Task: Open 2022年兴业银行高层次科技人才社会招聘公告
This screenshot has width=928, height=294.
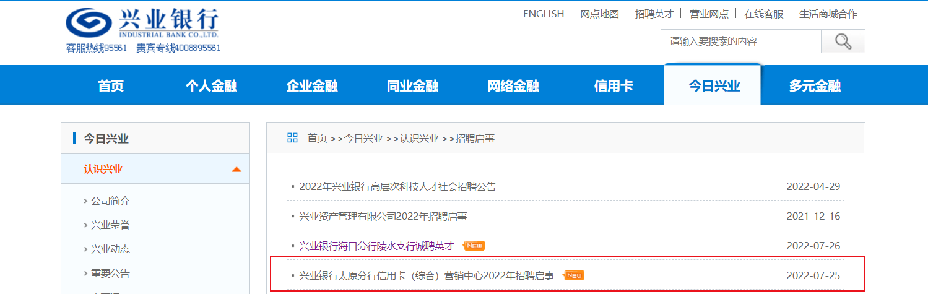Action: point(397,186)
